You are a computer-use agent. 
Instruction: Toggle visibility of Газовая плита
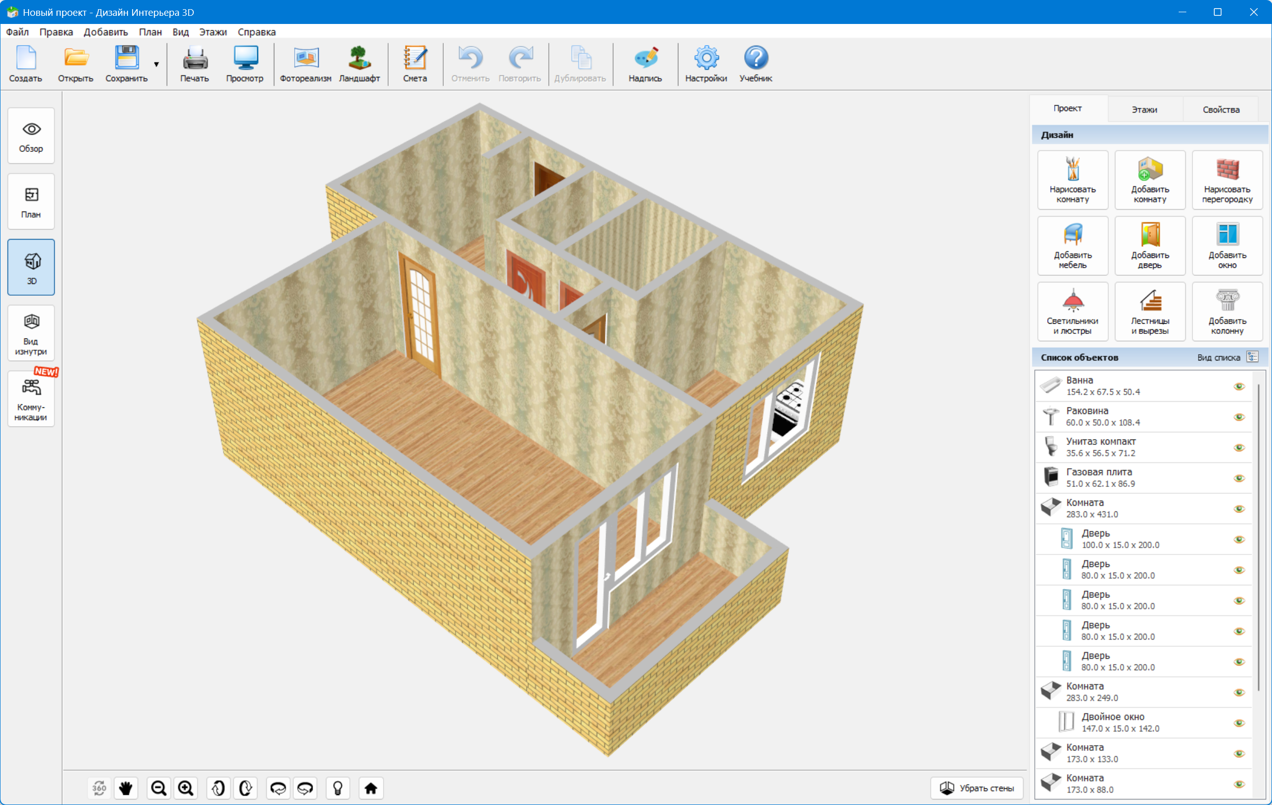[x=1239, y=478]
